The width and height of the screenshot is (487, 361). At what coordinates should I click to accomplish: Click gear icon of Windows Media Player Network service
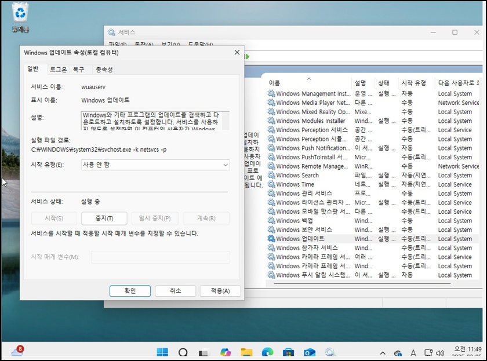tap(271, 103)
